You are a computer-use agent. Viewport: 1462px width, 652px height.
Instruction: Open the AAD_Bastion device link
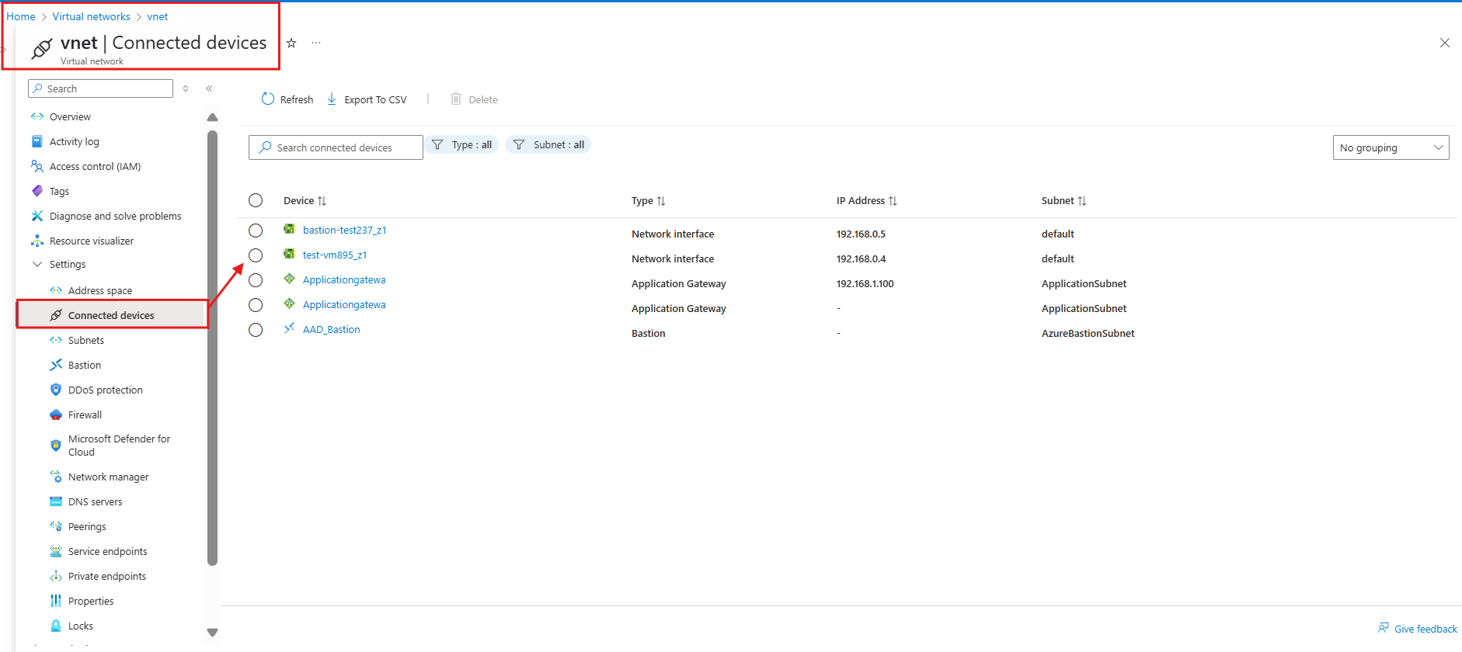tap(331, 329)
